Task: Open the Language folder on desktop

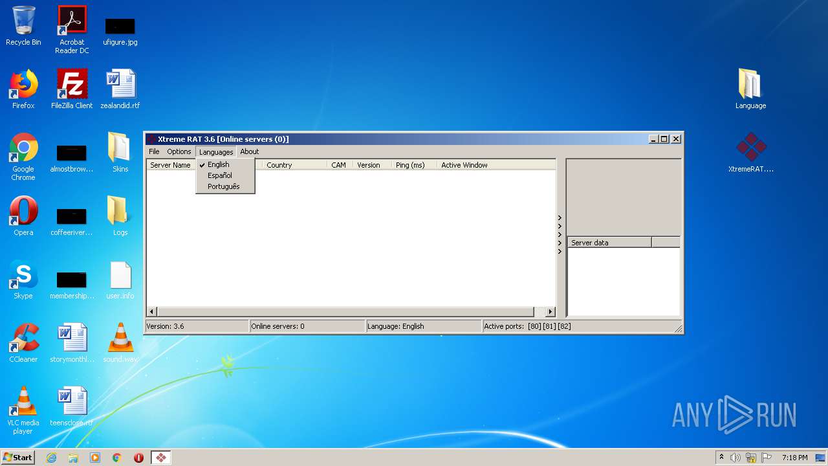Action: tap(750, 89)
